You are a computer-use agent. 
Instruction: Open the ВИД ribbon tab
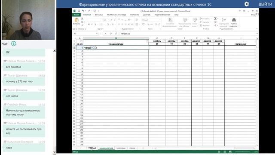pos(177,15)
